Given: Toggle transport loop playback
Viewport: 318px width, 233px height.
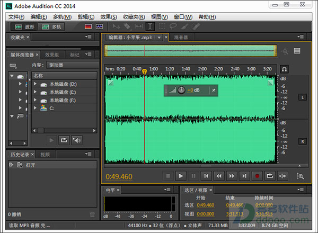Looking at the screenshot, I should coord(270,176).
